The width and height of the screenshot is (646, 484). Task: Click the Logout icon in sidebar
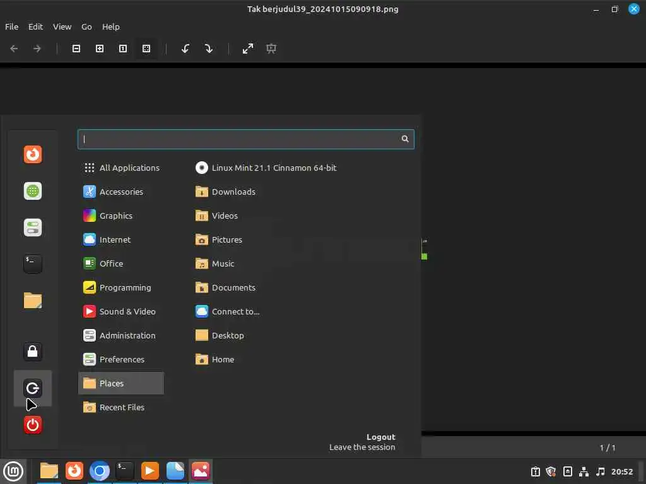click(33, 388)
